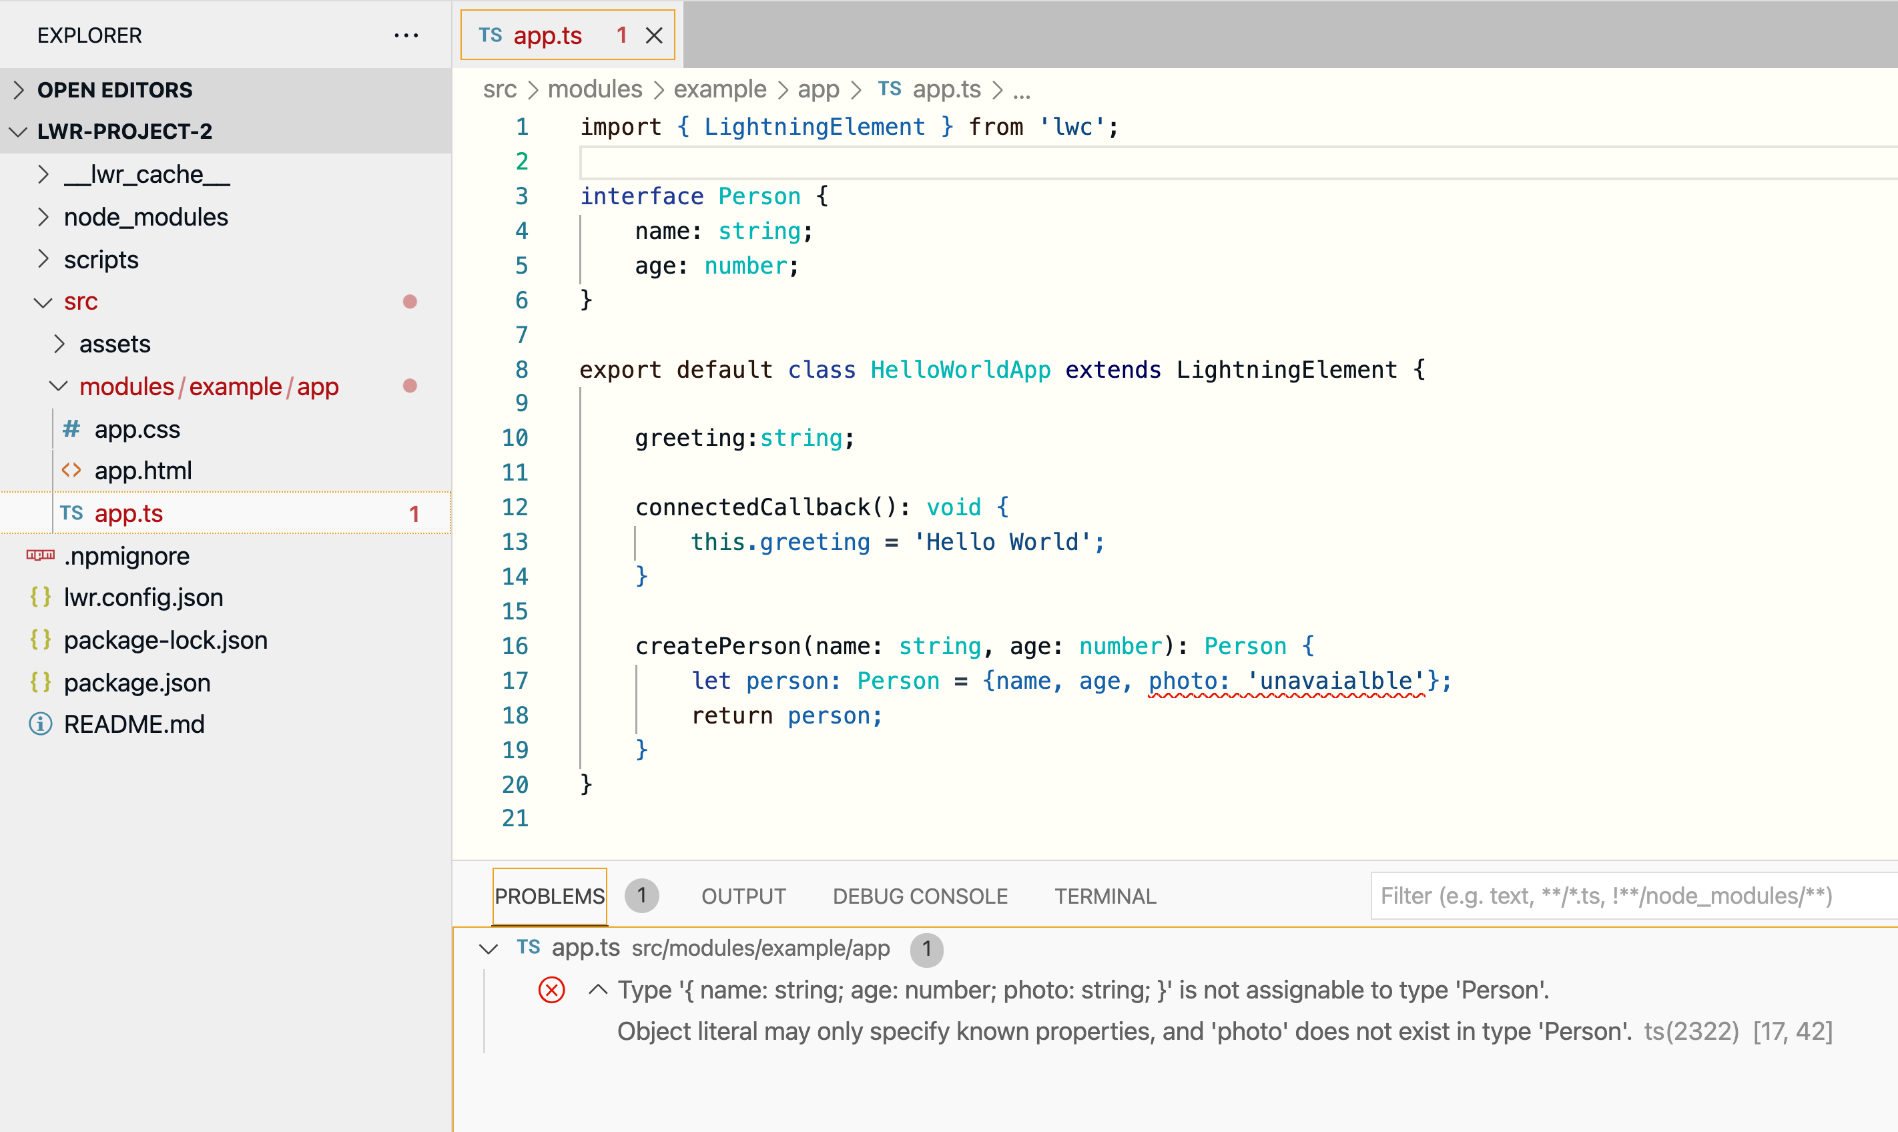Open the DEBUG CONSOLE tab

coord(920,896)
